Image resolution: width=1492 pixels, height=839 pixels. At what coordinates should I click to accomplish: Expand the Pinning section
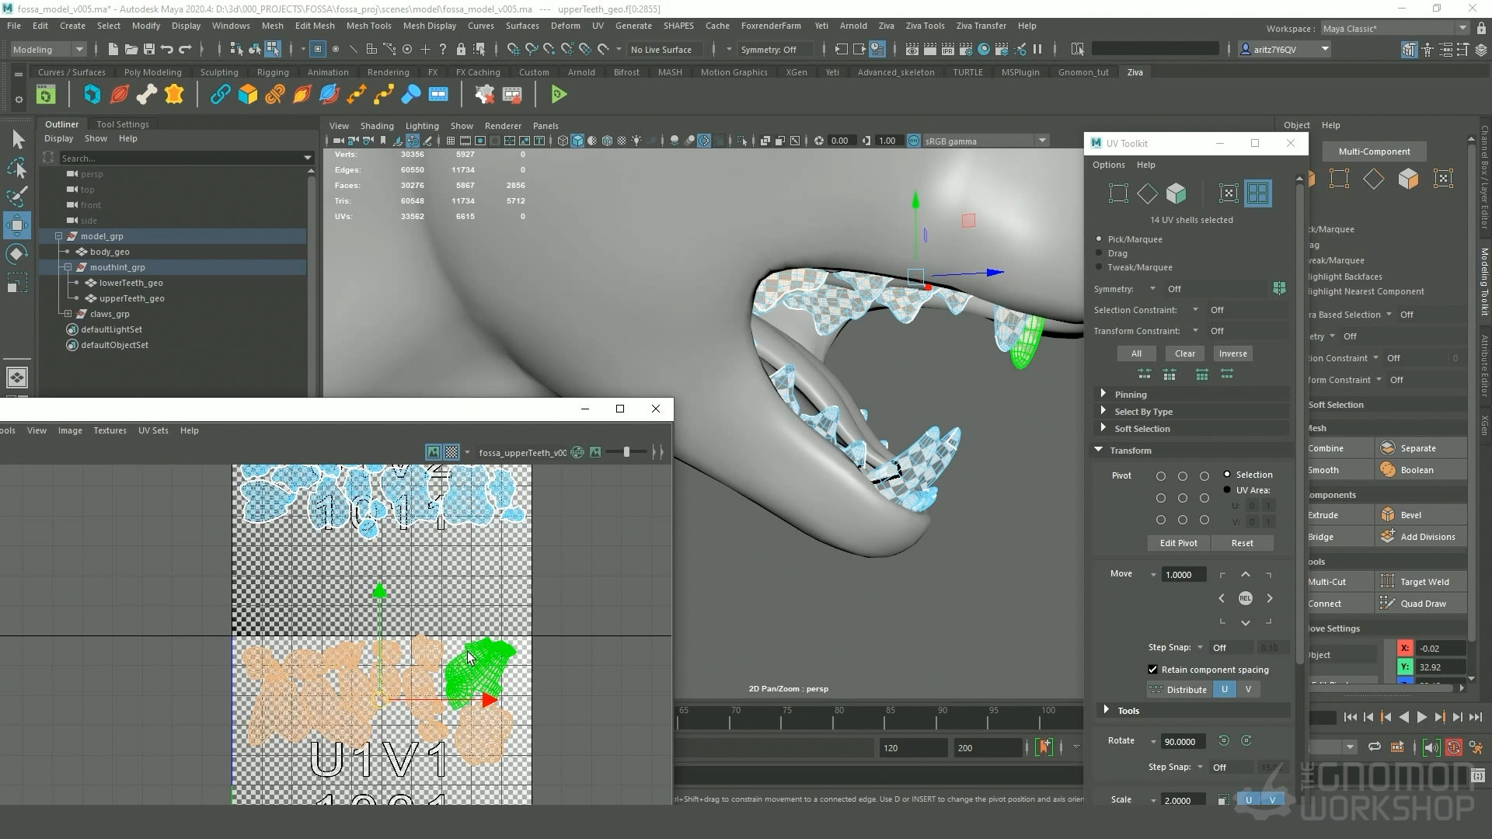point(1103,395)
